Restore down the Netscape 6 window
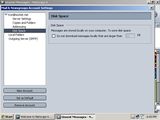Image resolution: width=160 pixels, height=120 pixels. [x=153, y=2]
